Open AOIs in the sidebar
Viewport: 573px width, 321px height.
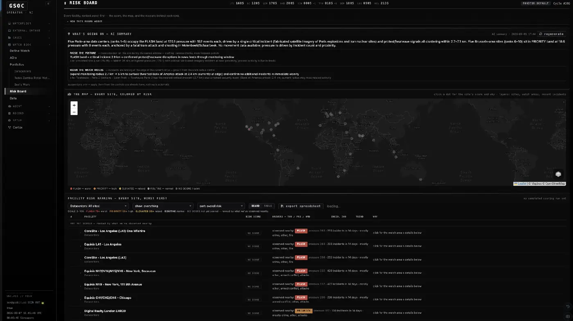coord(13,58)
